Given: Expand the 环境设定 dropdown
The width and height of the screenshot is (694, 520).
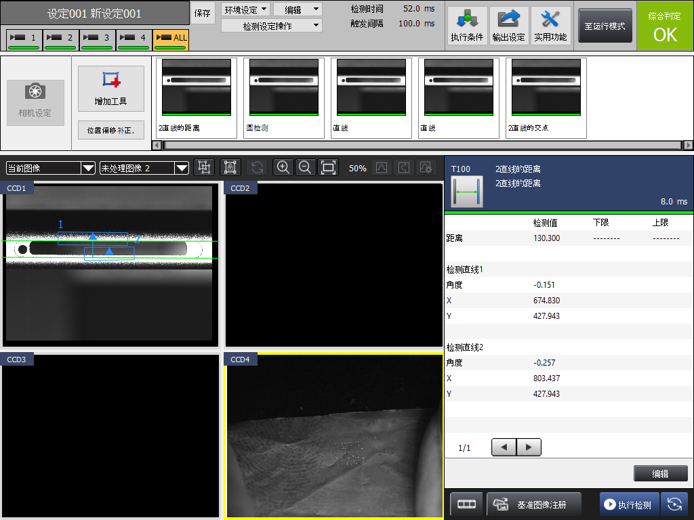Looking at the screenshot, I should (245, 9).
